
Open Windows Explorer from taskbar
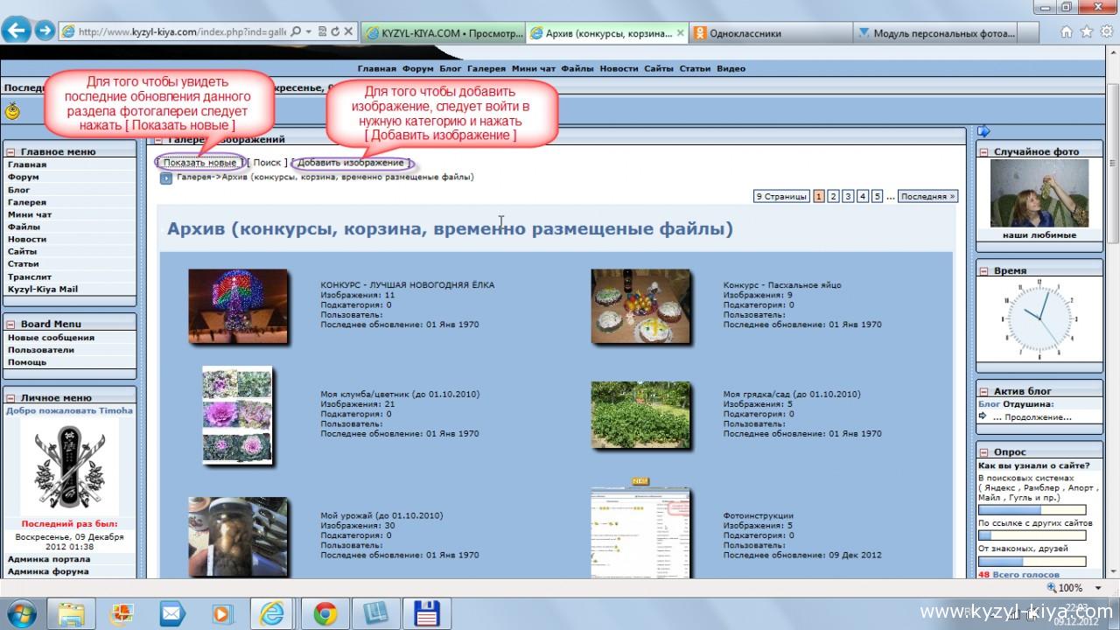coord(71,613)
